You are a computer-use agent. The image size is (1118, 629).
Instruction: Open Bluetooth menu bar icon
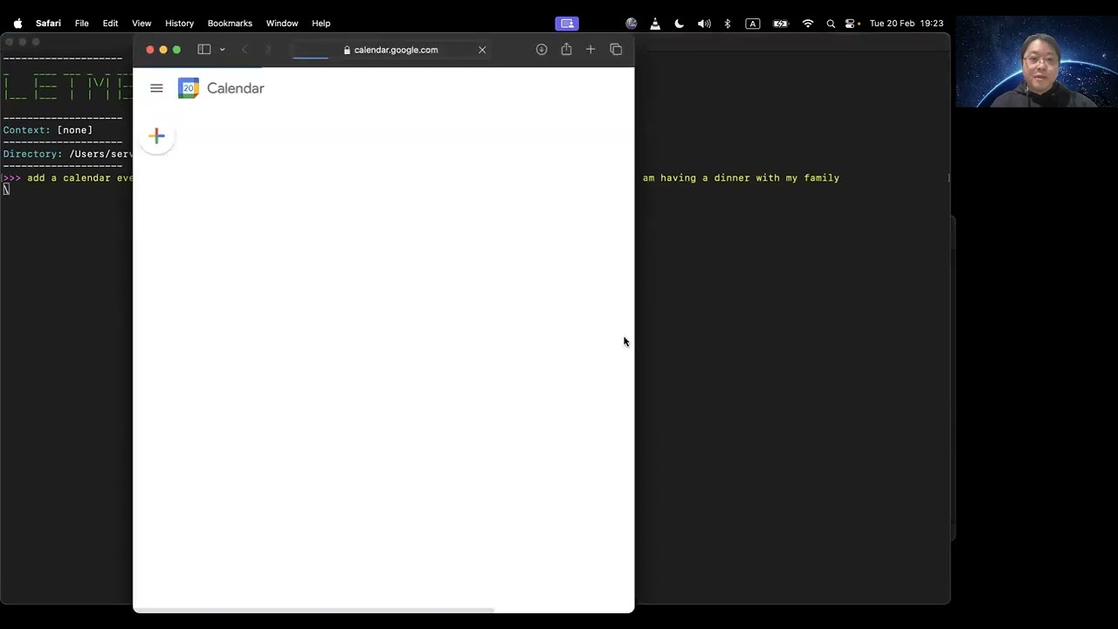tap(728, 24)
